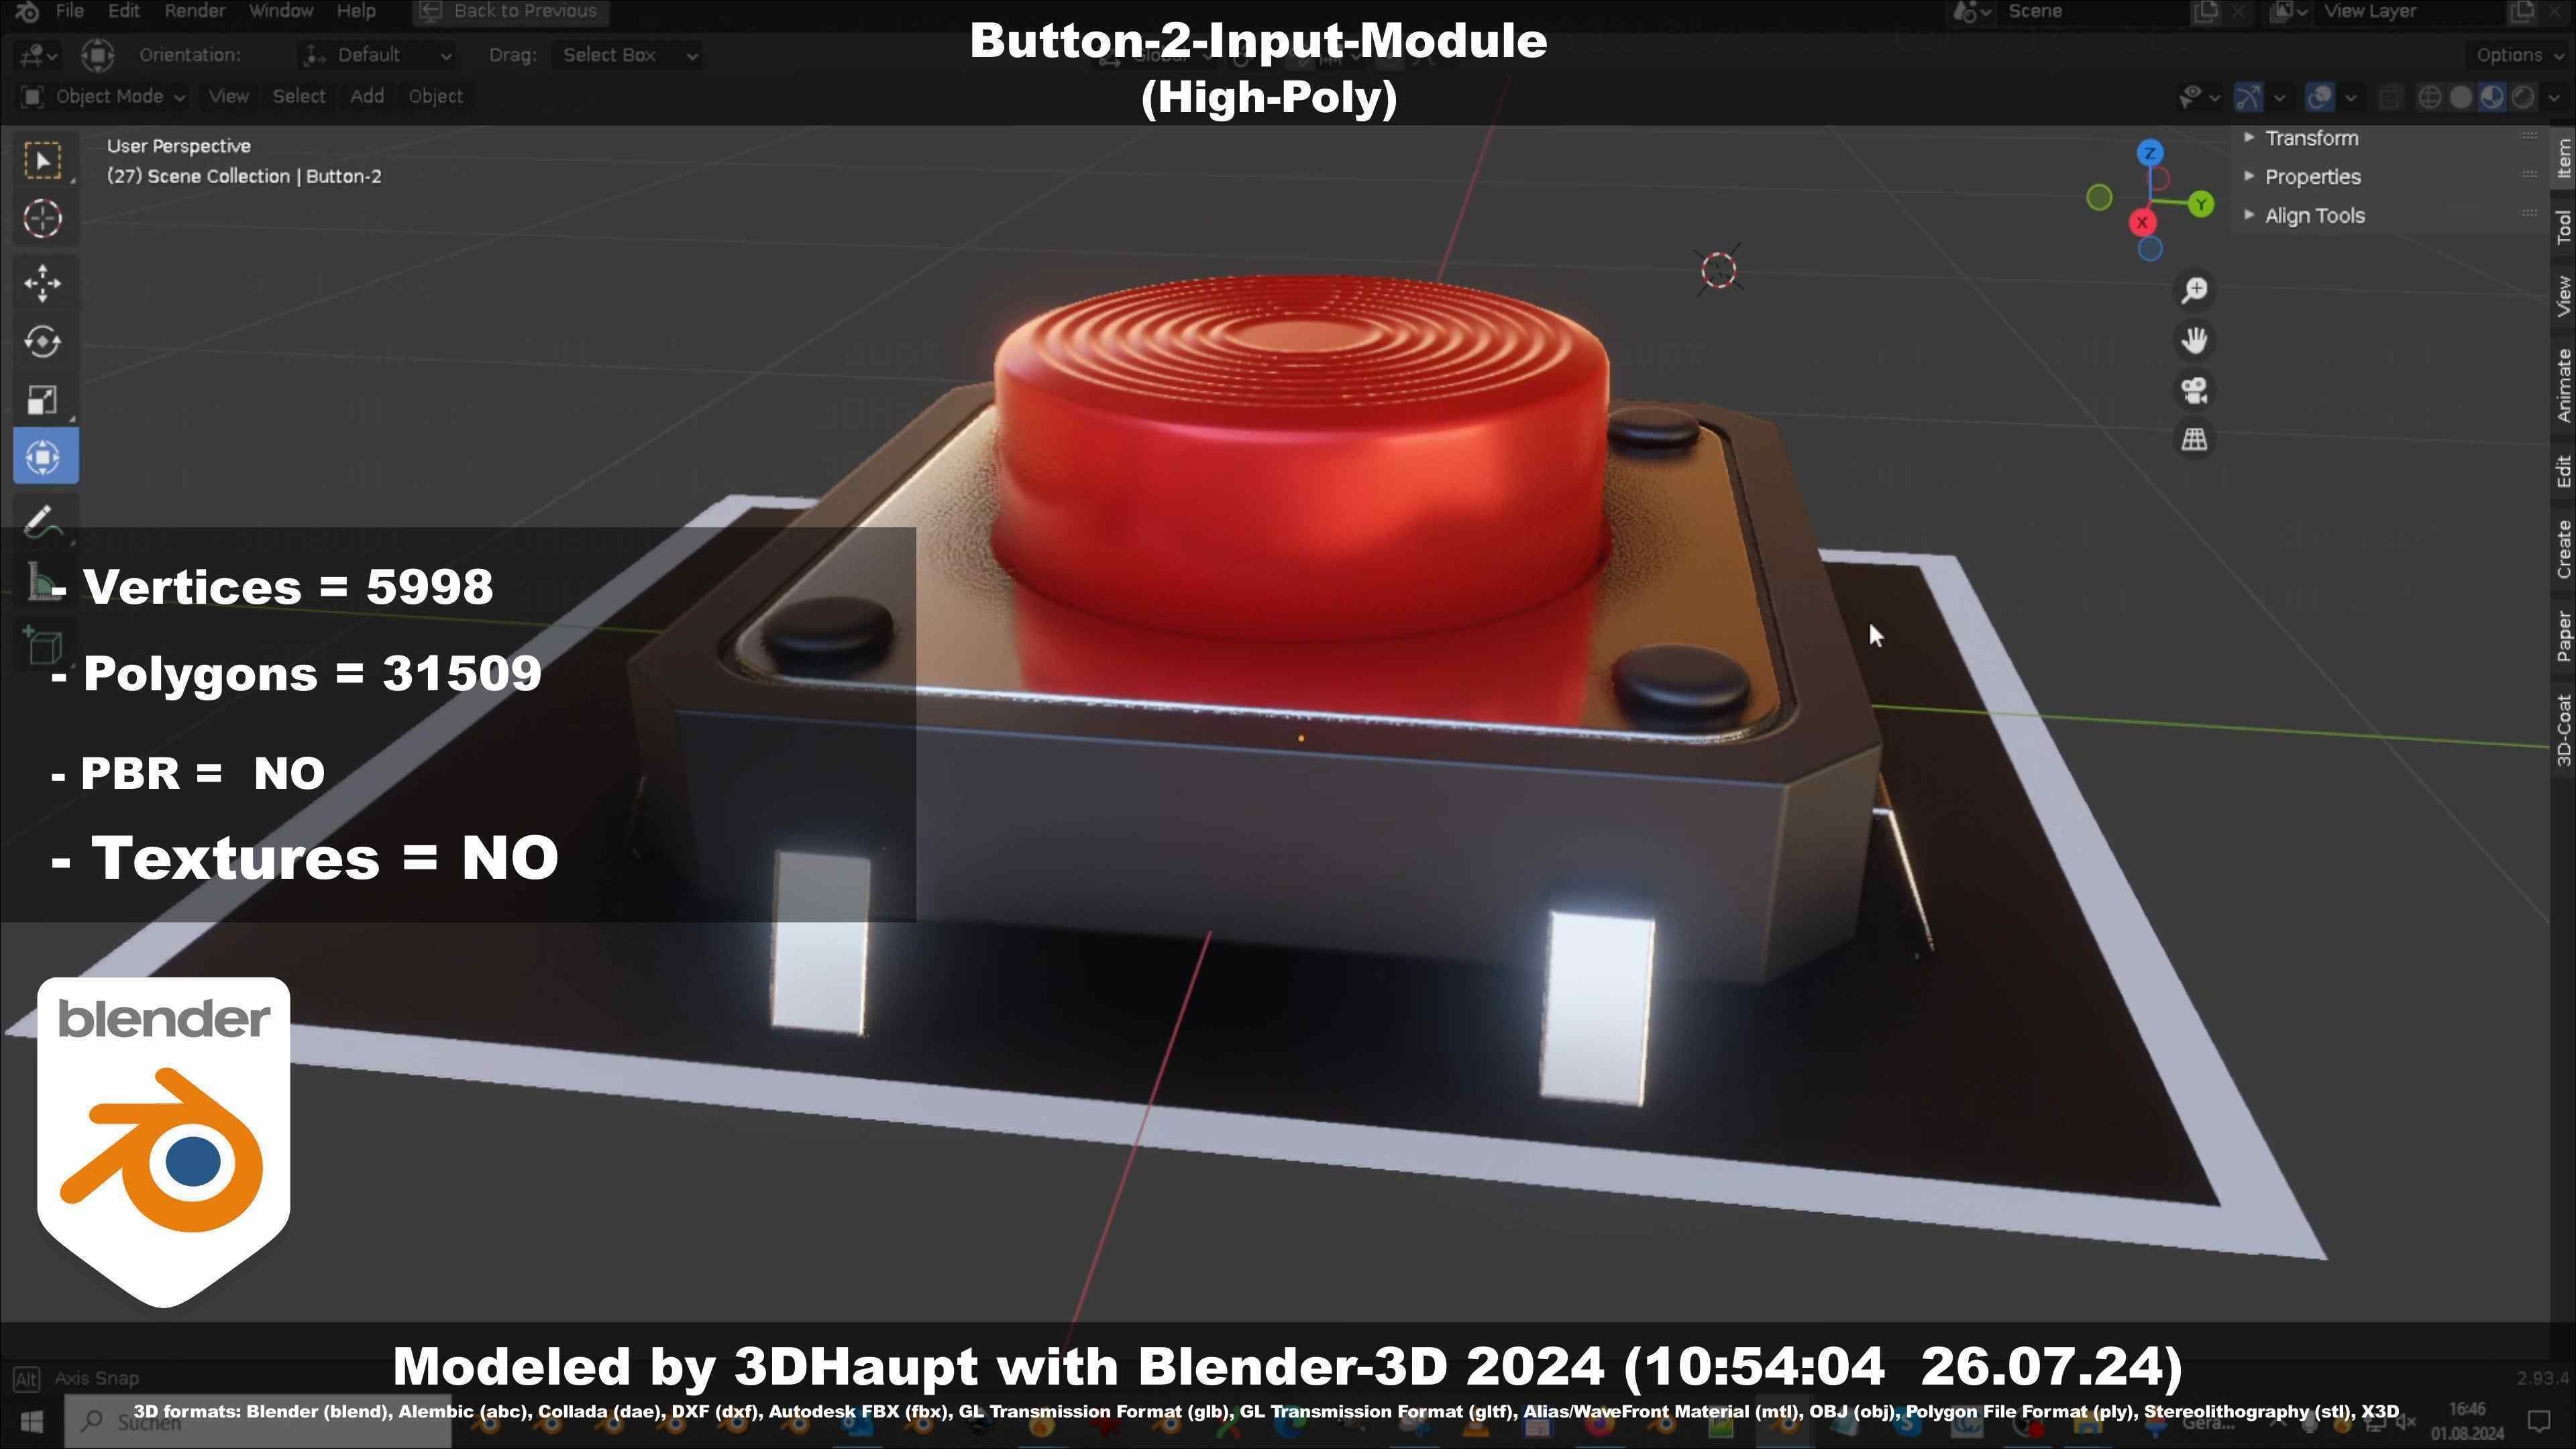The image size is (2576, 1449).
Task: Open the Help menu
Action: 356,11
